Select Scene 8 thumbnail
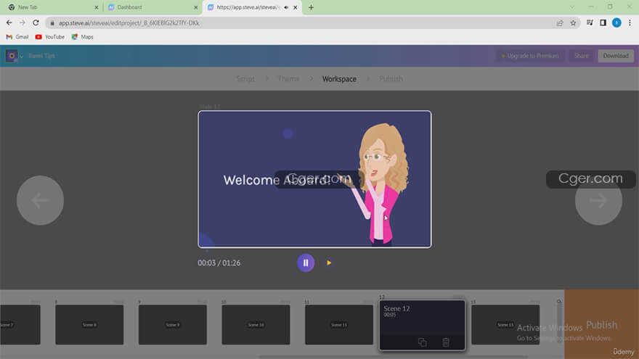 tap(89, 325)
